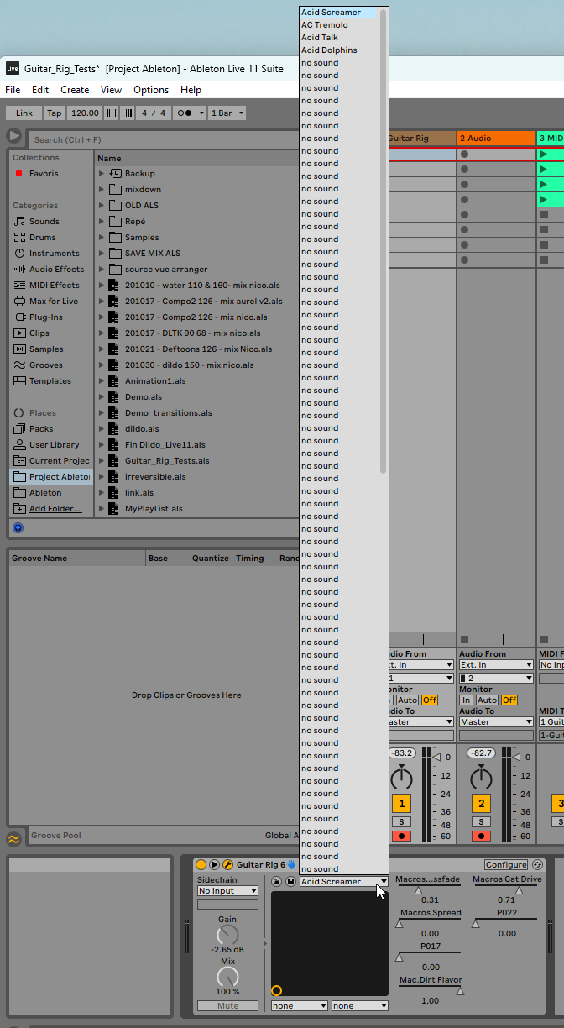Expand the OLD ALS folder
Screen dimensions: 564x1028
coord(102,206)
